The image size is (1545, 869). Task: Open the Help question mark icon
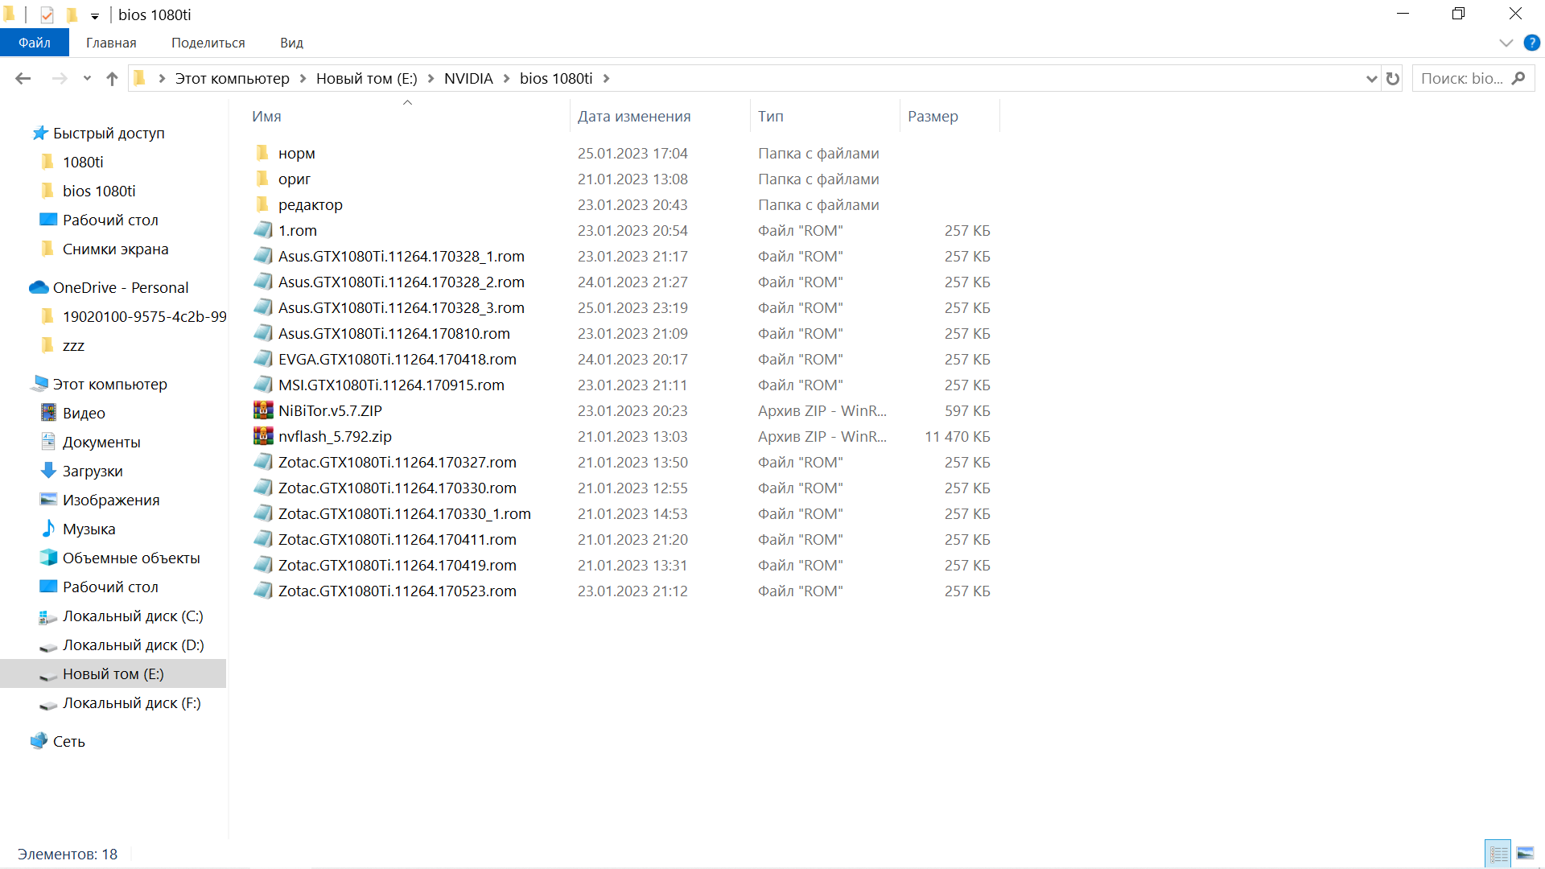pyautogui.click(x=1531, y=43)
